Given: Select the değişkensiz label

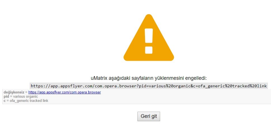Looking at the screenshot, I should tap(14, 92).
